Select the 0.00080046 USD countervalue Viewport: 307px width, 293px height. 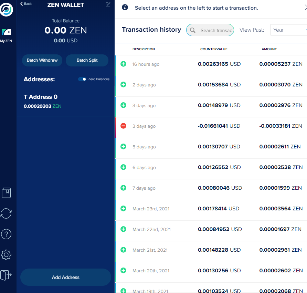220,188
